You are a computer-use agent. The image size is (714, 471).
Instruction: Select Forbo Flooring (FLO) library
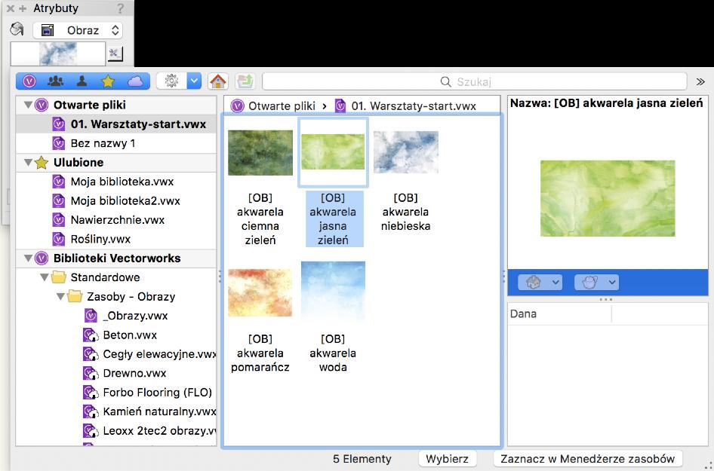pyautogui.click(x=116, y=392)
